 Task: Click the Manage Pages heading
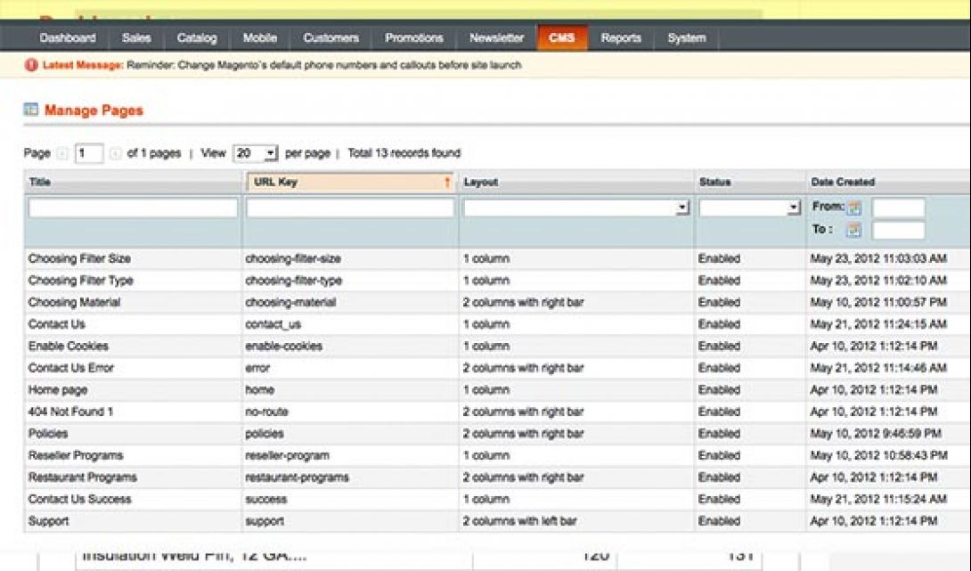[94, 110]
